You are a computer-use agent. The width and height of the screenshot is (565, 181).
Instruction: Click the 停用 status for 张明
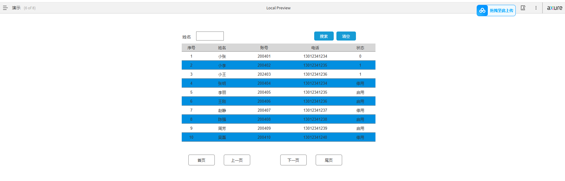(x=360, y=83)
